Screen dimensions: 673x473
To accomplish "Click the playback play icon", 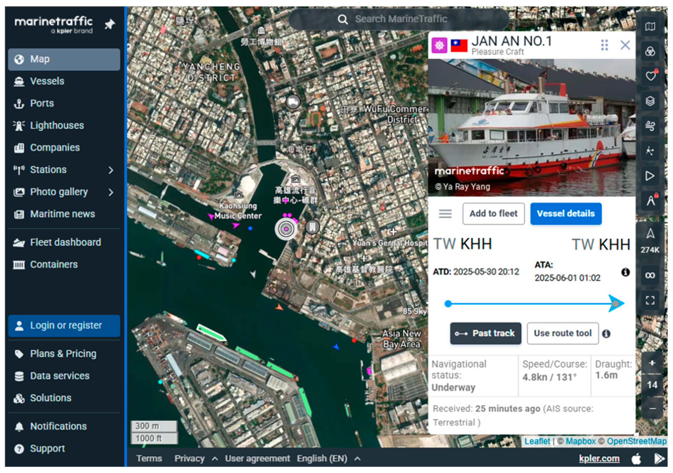I will [x=650, y=176].
